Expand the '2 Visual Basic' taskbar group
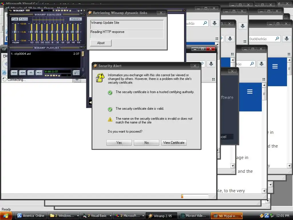293x220 pixels. point(110,216)
